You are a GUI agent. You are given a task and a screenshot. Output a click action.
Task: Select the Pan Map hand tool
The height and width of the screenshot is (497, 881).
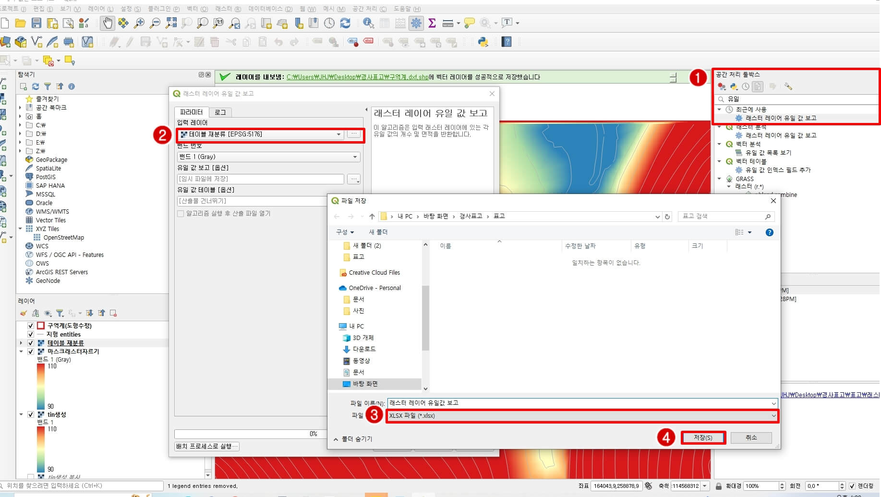coord(107,23)
